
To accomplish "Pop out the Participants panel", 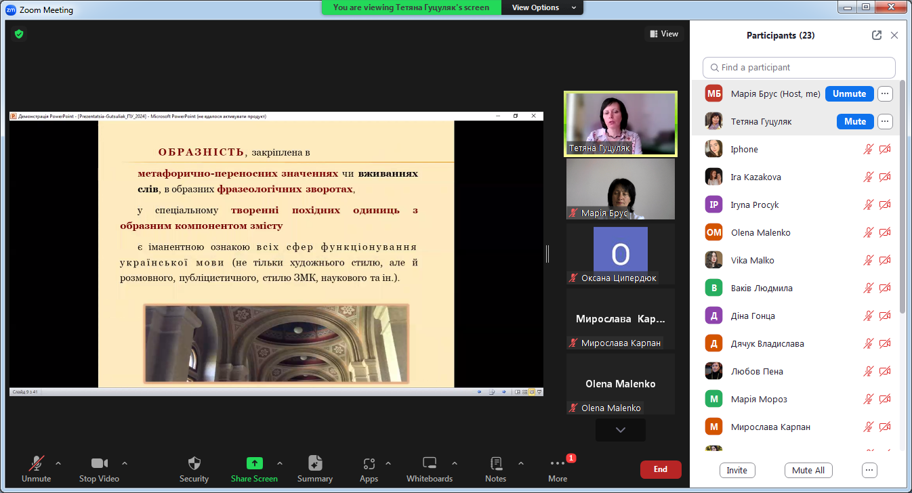I will [x=877, y=35].
